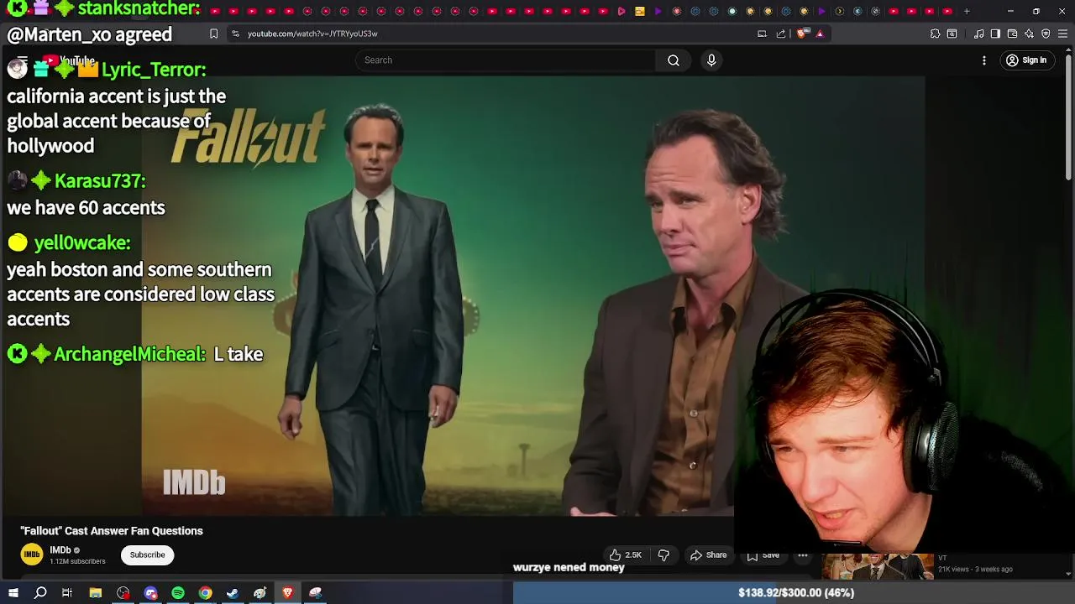The width and height of the screenshot is (1075, 604).
Task: Open the browser extensions puzzle icon
Action: pos(935,34)
